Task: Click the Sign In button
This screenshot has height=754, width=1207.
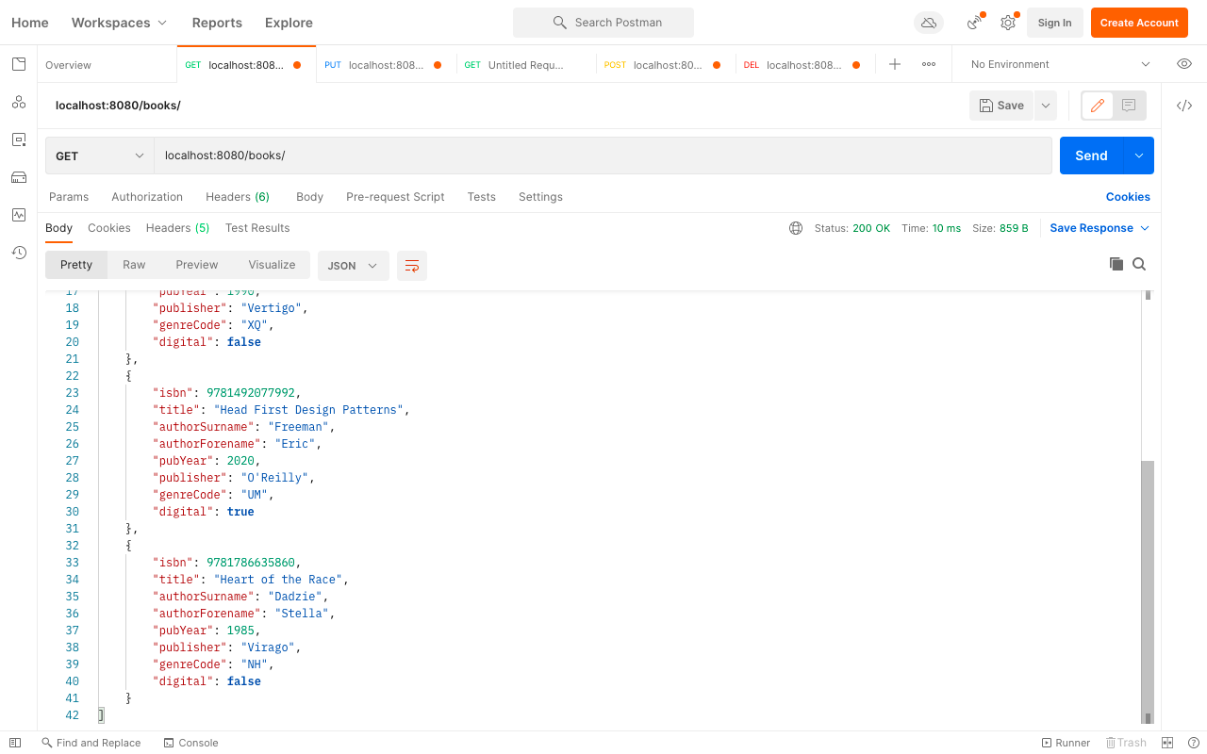Action: click(1054, 23)
